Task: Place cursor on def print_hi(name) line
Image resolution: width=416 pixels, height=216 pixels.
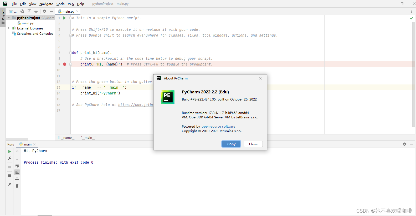Action: 92,53
